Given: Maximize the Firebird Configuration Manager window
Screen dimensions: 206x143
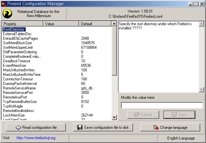Looking at the screenshot, I should (196, 4).
